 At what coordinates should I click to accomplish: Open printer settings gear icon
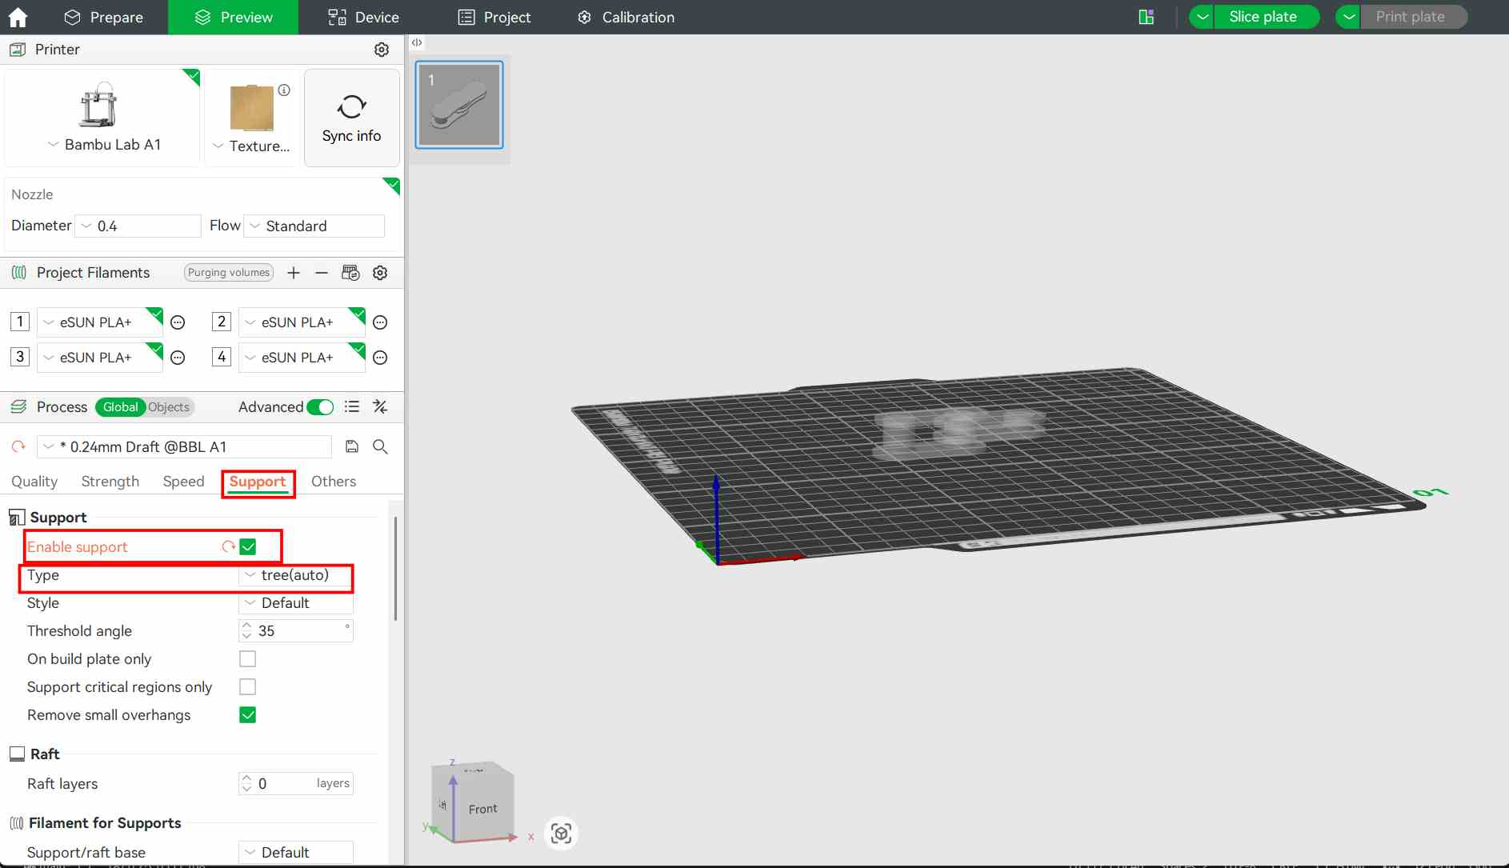click(382, 50)
